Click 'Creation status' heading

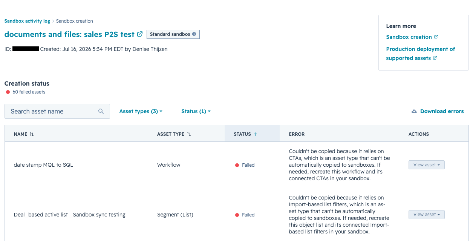27,83
